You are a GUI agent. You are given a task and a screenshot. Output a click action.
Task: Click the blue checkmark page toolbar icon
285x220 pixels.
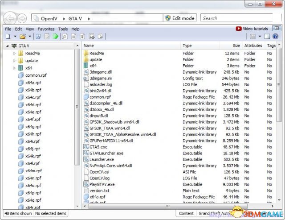pos(38,37)
